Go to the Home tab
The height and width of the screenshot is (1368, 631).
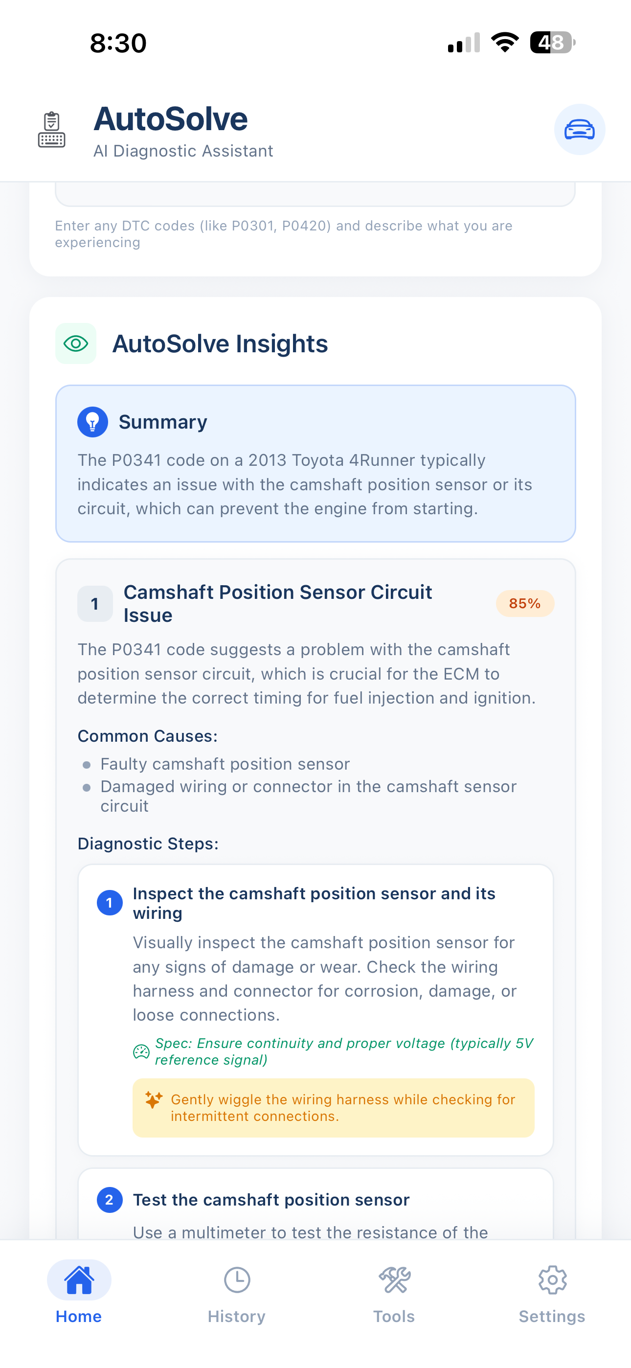click(x=79, y=1294)
